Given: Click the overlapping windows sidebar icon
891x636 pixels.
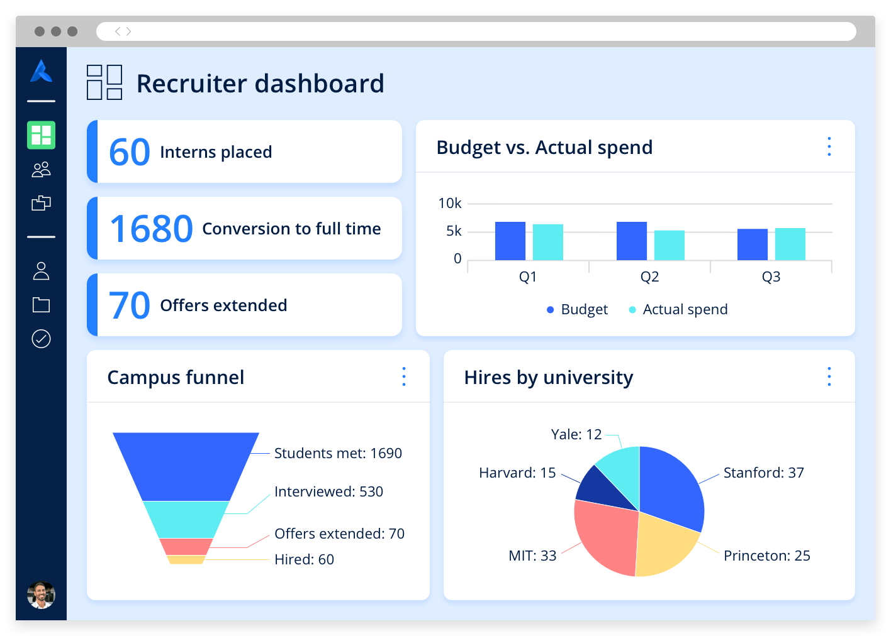Looking at the screenshot, I should (x=41, y=203).
